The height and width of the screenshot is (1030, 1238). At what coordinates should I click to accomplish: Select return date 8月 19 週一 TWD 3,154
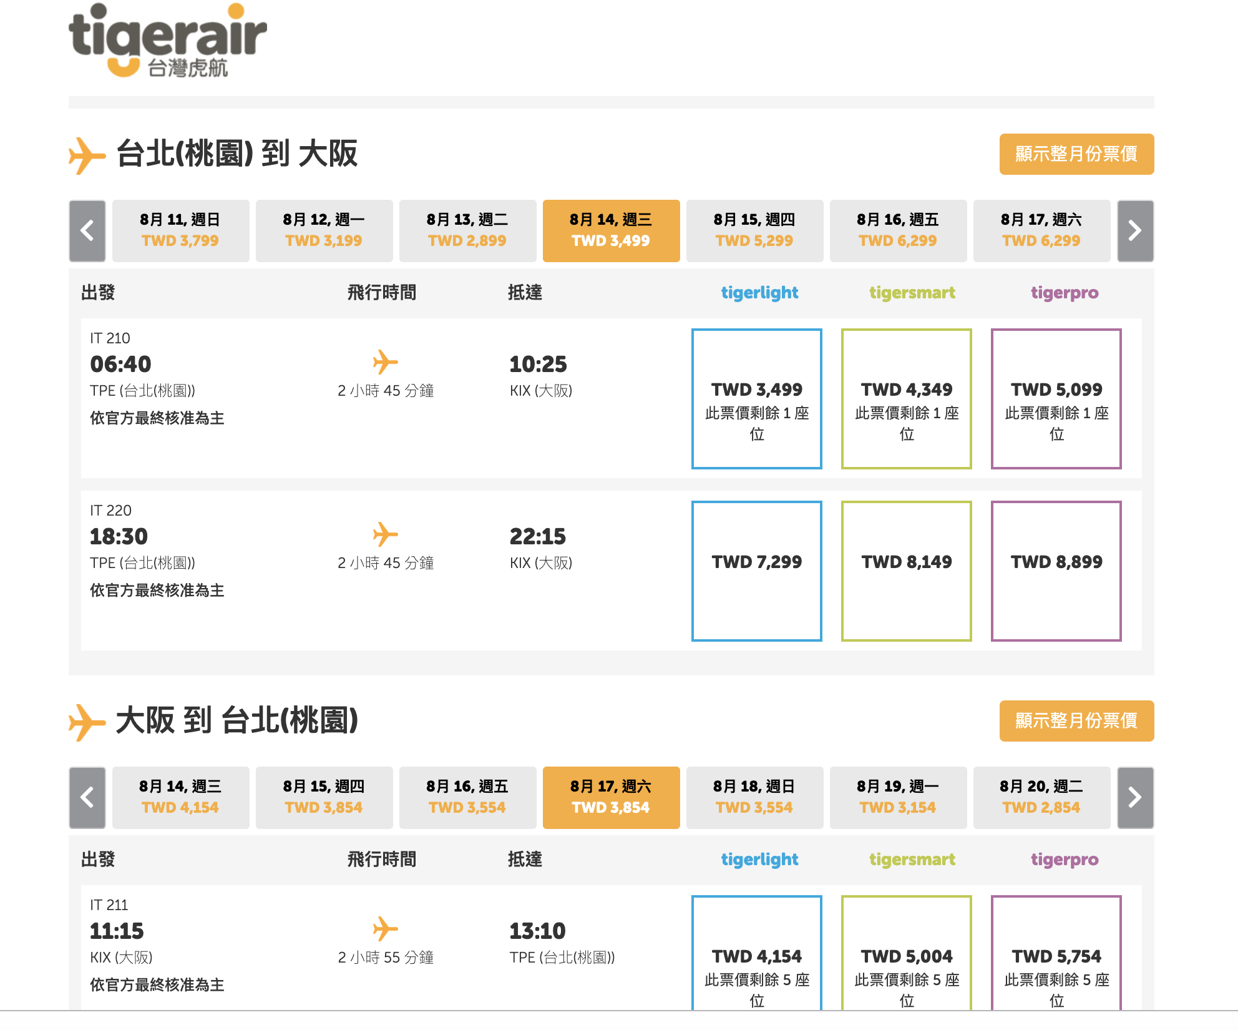[x=899, y=798]
